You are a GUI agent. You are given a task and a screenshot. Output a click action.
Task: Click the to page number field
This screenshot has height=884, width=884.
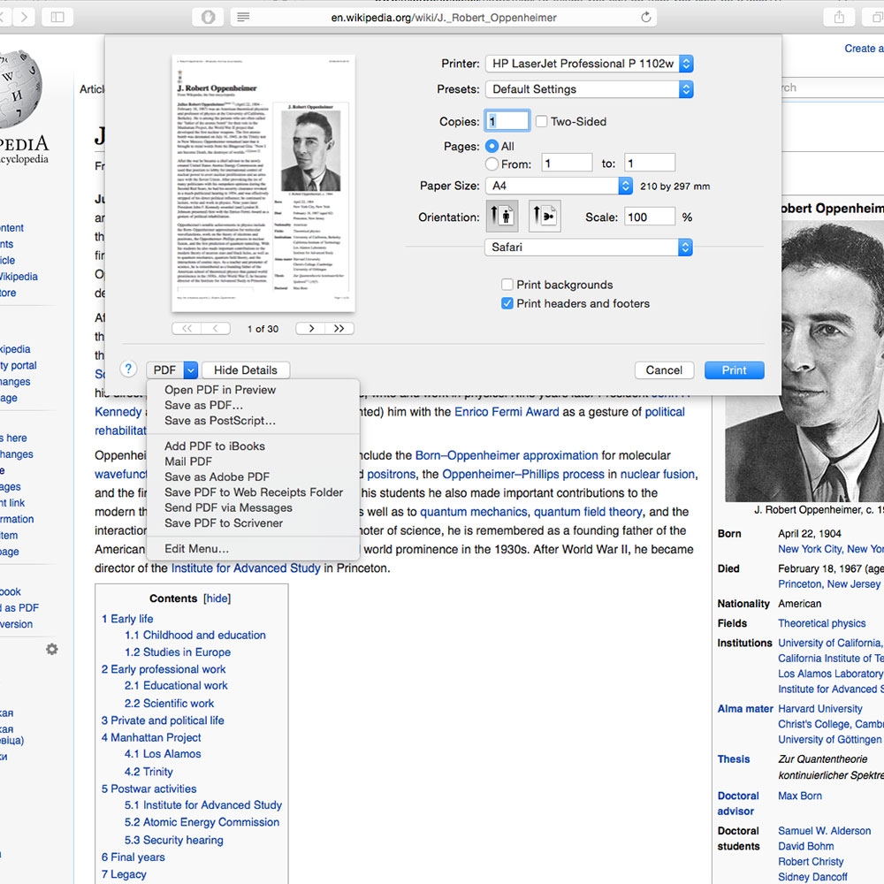pos(650,163)
